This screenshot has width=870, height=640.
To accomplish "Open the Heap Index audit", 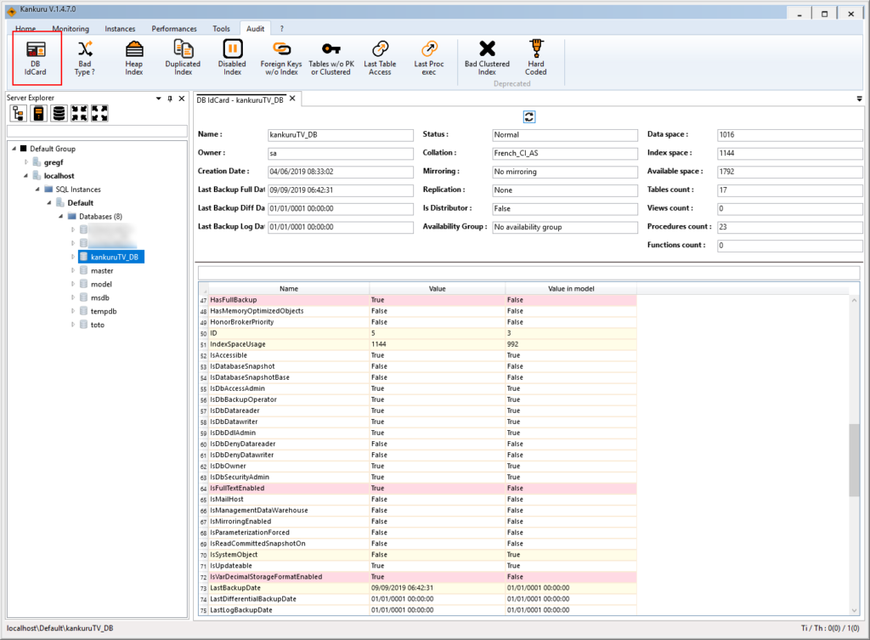I will click(133, 58).
